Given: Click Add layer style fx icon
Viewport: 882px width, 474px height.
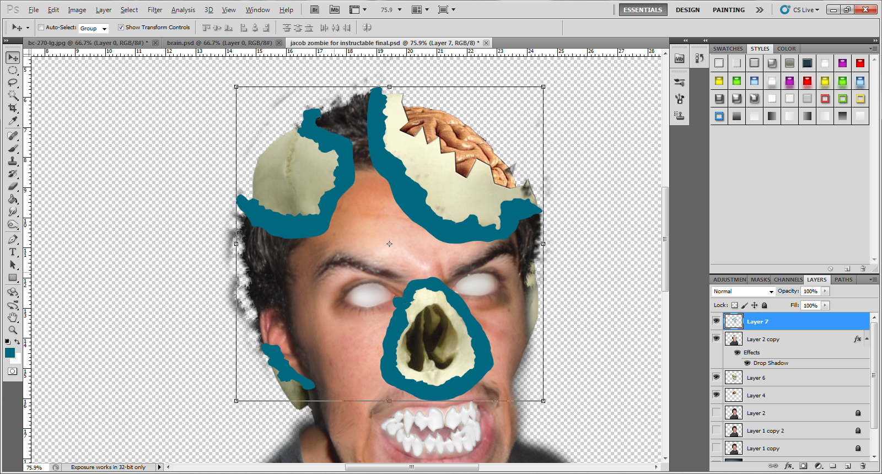Looking at the screenshot, I should tap(788, 466).
